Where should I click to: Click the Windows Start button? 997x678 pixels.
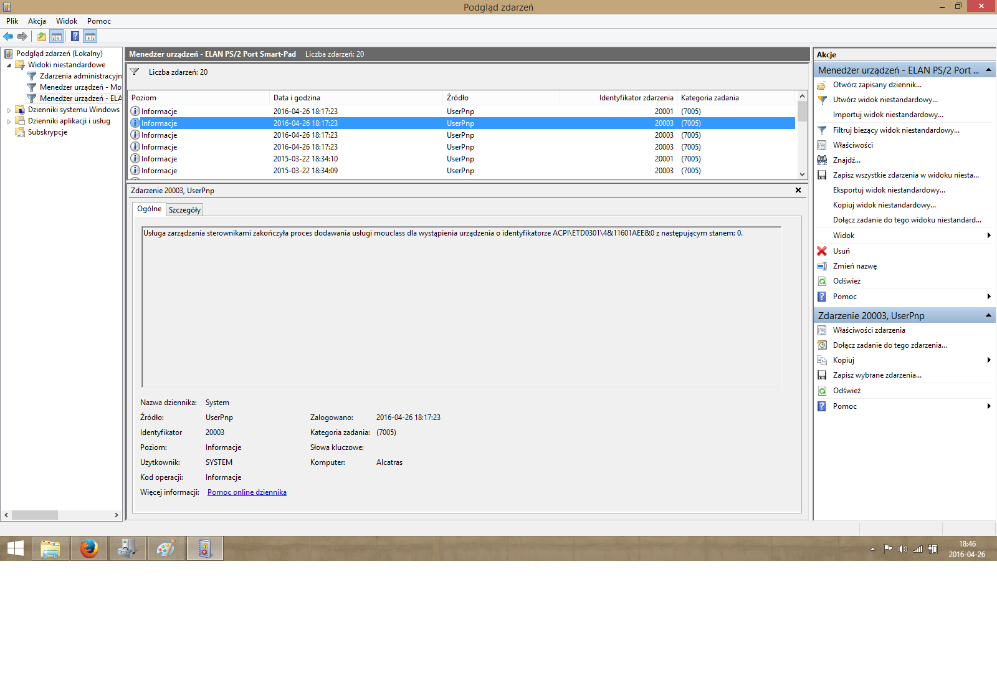15,548
